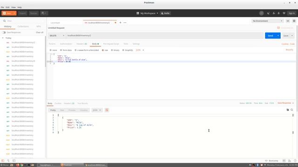Image resolution: width=298 pixels, height=167 pixels.
Task: Open the No Environment dropdown
Action: tap(267, 21)
